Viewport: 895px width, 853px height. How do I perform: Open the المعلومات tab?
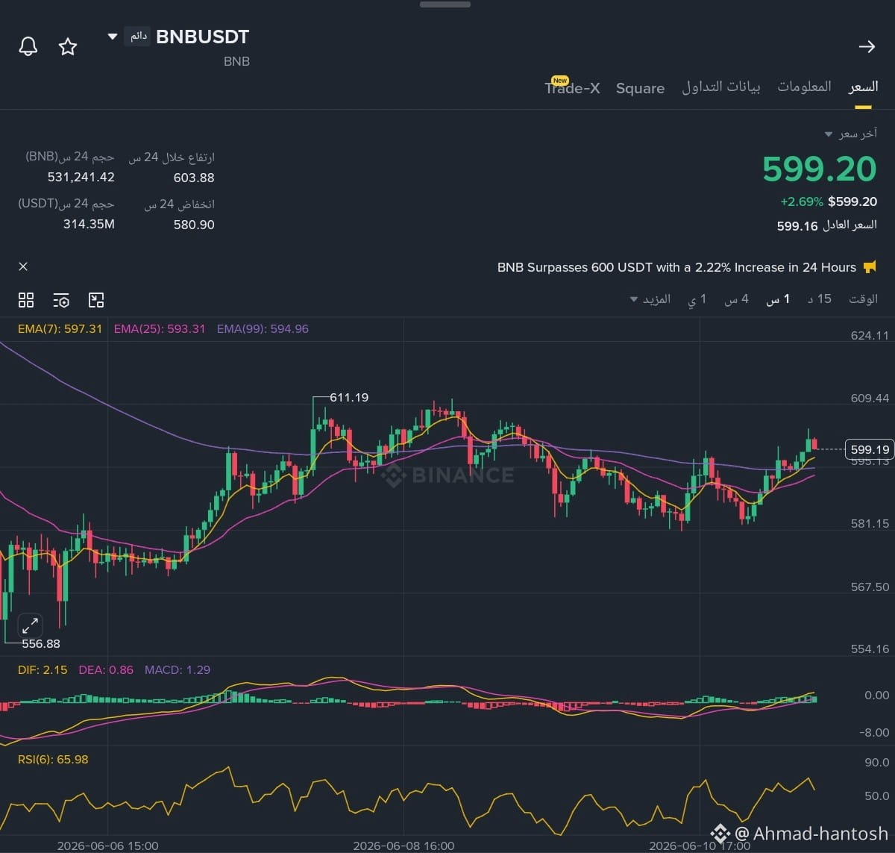pos(804,87)
